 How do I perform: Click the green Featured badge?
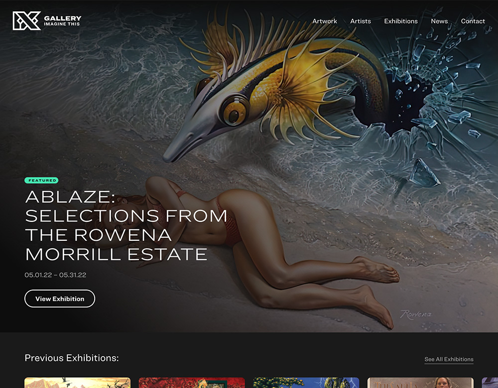tap(42, 180)
